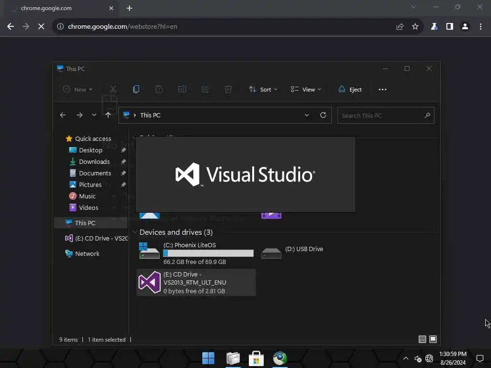Viewport: 491px width, 368px height.
Task: Open Videos in the sidebar
Action: 83,207
